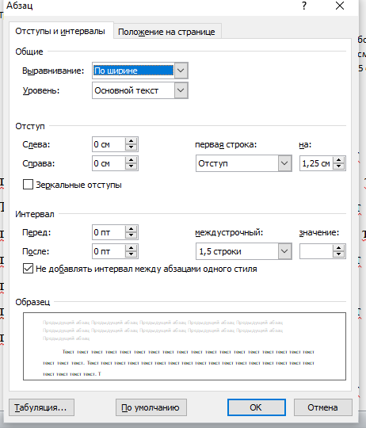Decrease the first line indent 1,25 см
366x428 pixels.
pos(339,166)
